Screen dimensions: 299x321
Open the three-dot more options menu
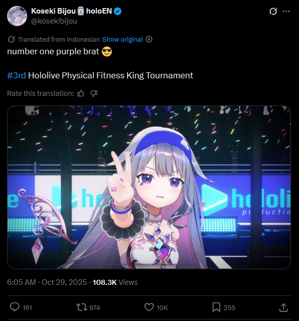(x=286, y=11)
